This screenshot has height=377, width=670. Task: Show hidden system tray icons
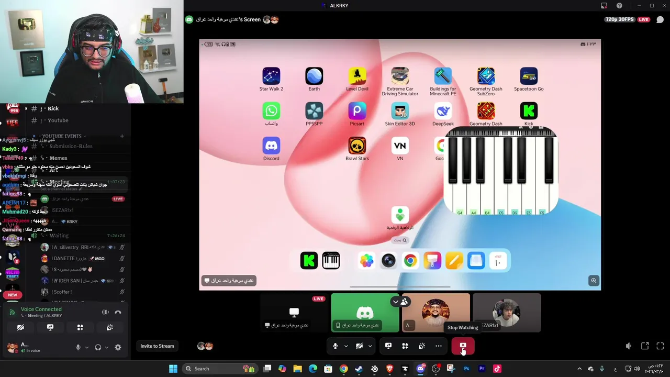point(579,369)
